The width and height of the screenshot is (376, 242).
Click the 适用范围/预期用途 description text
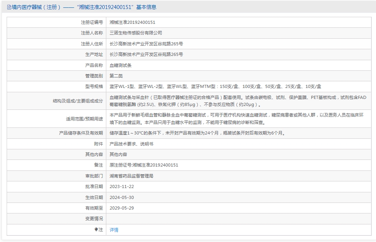click(x=236, y=119)
